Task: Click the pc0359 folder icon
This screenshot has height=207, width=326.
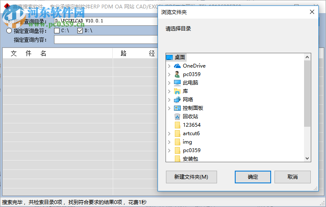Action: [177, 150]
